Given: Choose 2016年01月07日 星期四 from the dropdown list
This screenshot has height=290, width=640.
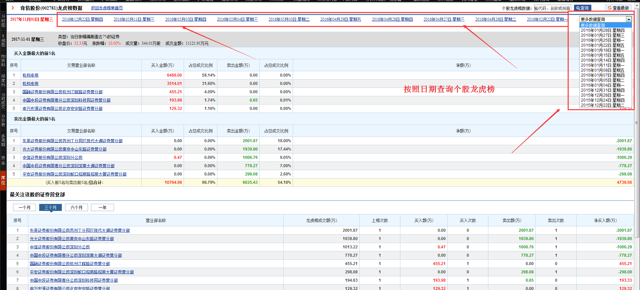Looking at the screenshot, I should (605, 75).
